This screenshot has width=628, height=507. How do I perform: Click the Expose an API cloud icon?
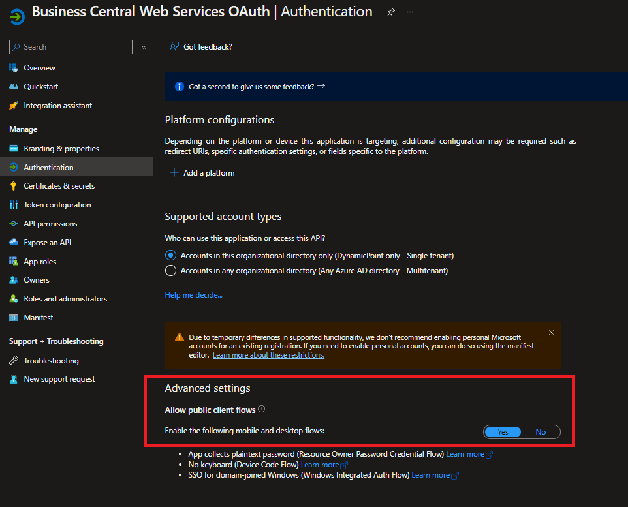click(x=14, y=242)
